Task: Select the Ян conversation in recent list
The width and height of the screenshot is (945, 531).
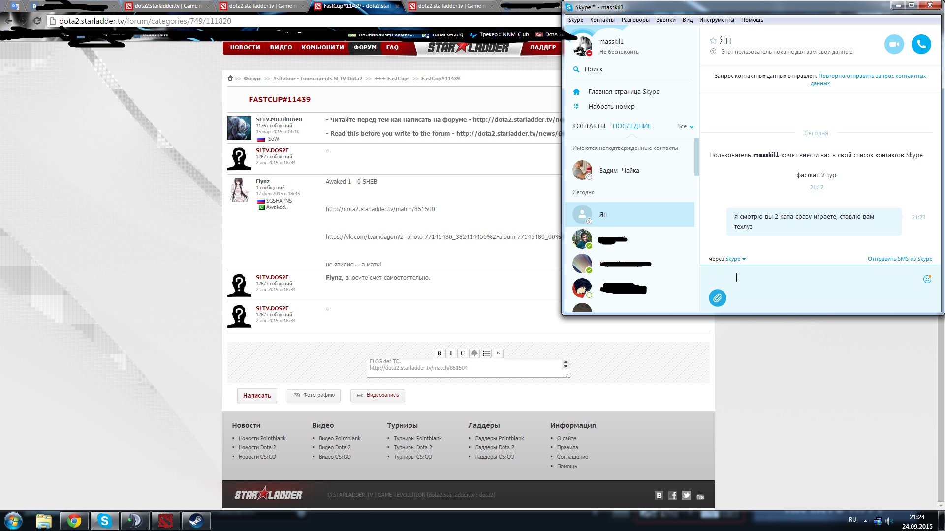Action: pos(630,214)
